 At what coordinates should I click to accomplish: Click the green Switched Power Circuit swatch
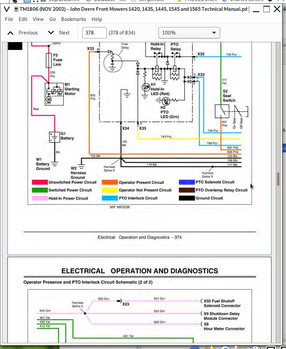point(40,190)
